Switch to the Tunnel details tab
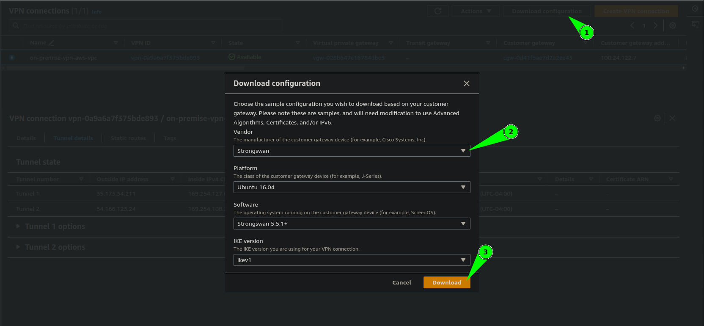 click(x=73, y=138)
